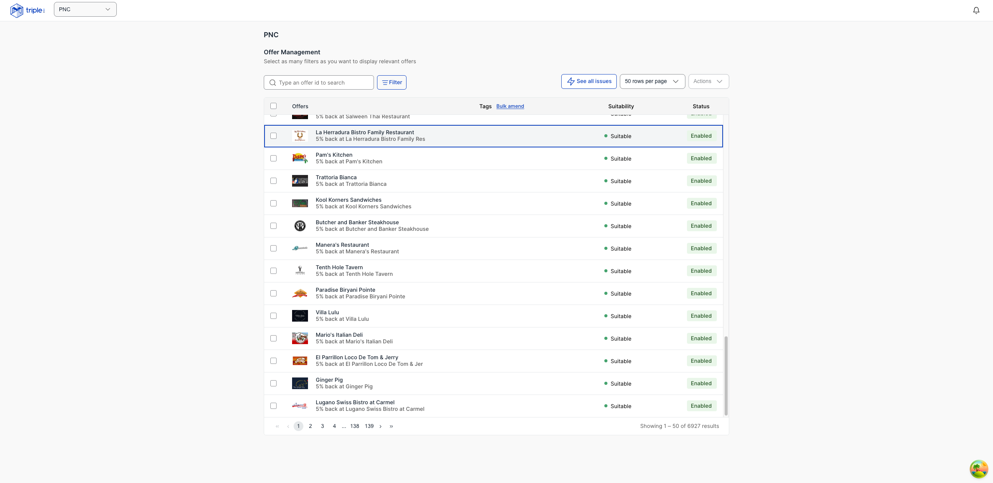
Task: Check Butcher and Banker Steakhouse row
Action: (x=273, y=226)
